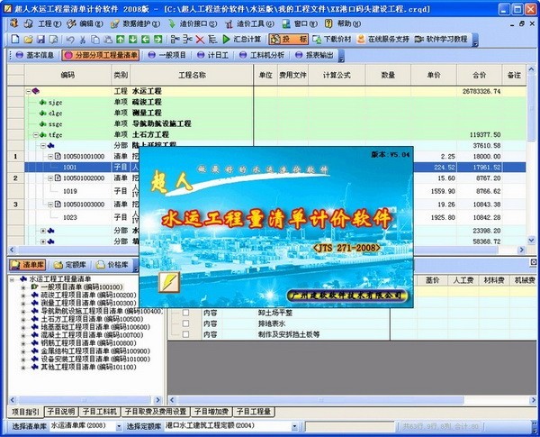Open the 选择清单库 dropdown
This screenshot has height=437, width=540.
[119, 427]
